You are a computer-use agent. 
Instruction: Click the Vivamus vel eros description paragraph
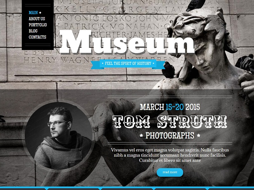(x=170, y=155)
